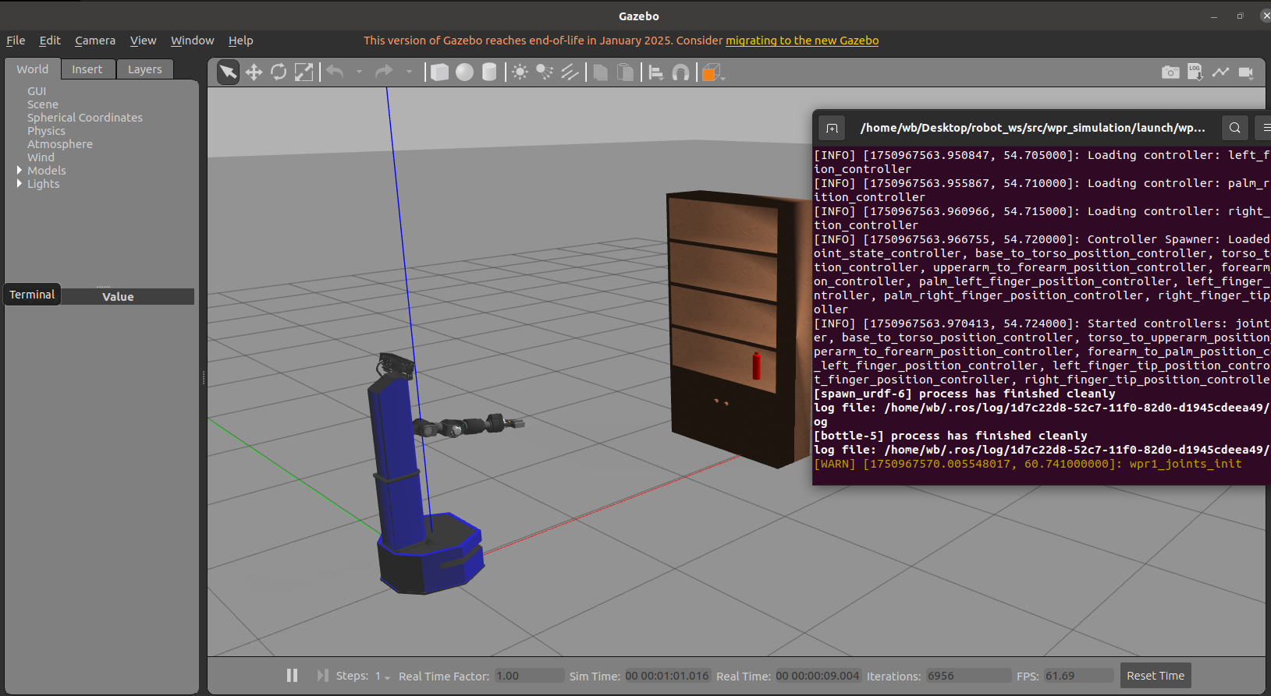Select Wind in the World tree
Screen dimensions: 1271x696
click(41, 157)
